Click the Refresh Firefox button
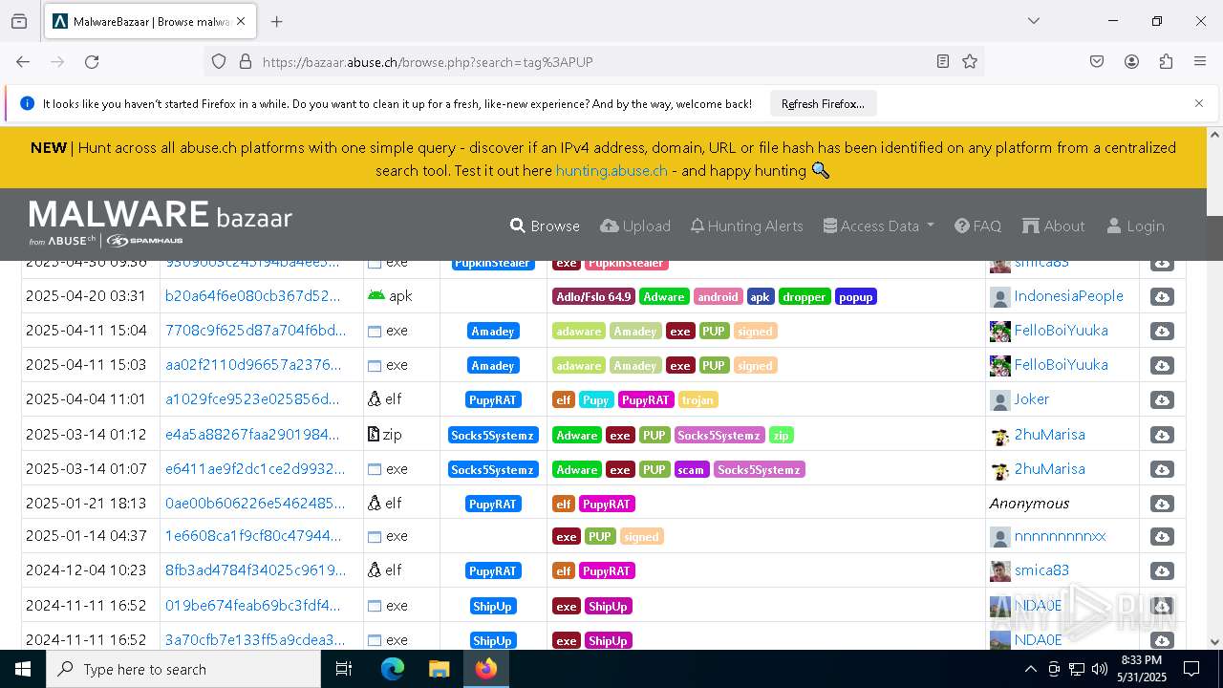This screenshot has height=688, width=1223. click(823, 103)
